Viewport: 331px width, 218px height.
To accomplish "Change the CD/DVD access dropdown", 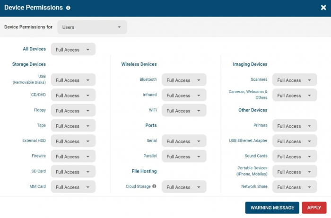I will [x=73, y=95].
